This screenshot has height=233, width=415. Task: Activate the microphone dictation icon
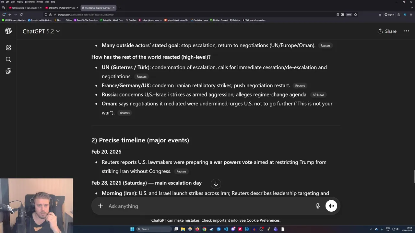318,206
